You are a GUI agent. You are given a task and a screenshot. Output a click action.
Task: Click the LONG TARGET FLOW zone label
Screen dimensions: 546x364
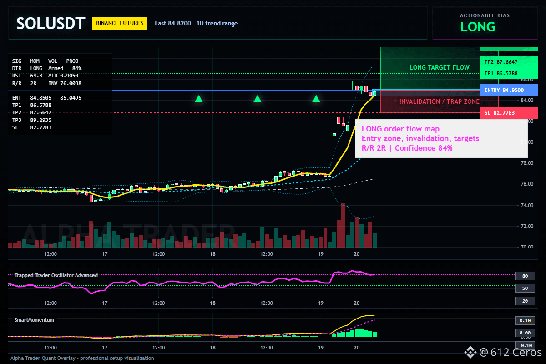[439, 68]
